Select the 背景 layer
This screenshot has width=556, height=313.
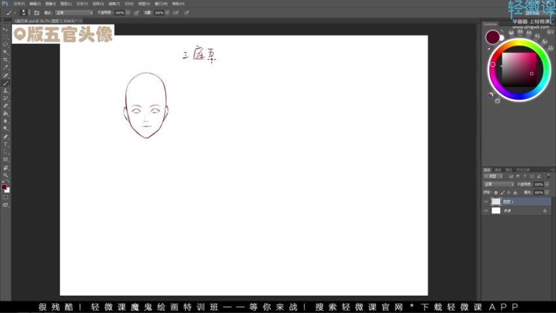(x=517, y=211)
